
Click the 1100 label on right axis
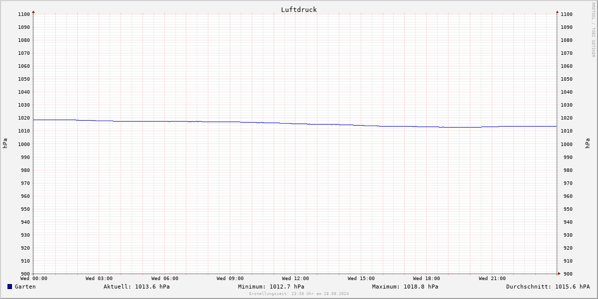point(567,14)
